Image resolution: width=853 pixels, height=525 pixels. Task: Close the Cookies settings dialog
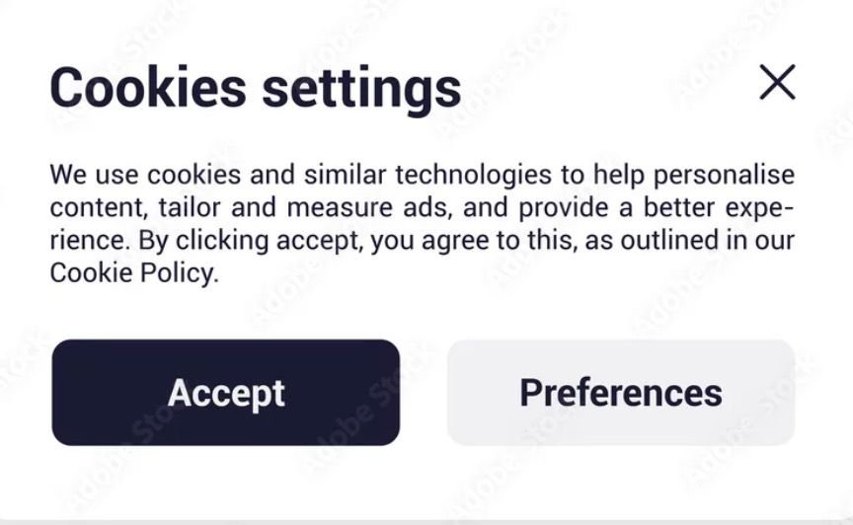[777, 83]
